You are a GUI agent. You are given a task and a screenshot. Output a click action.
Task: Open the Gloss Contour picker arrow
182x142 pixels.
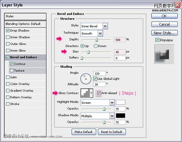point(91,93)
